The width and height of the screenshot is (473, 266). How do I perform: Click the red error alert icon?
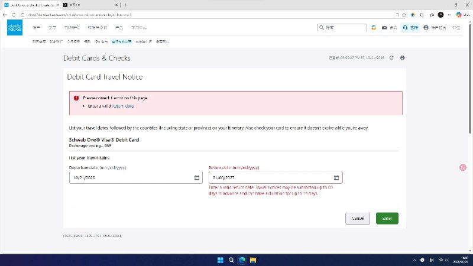tap(76, 98)
